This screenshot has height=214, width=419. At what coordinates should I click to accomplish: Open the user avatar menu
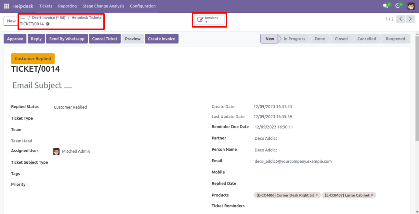[x=411, y=6]
